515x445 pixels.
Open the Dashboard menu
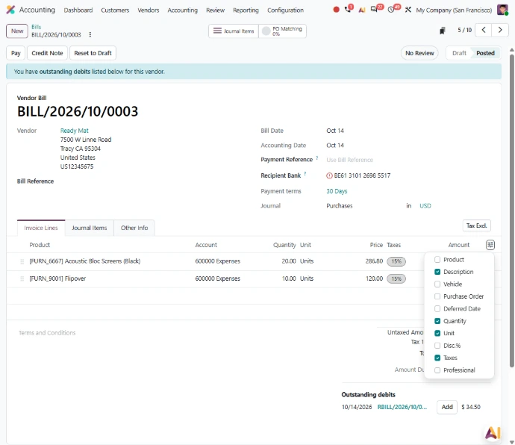(78, 10)
